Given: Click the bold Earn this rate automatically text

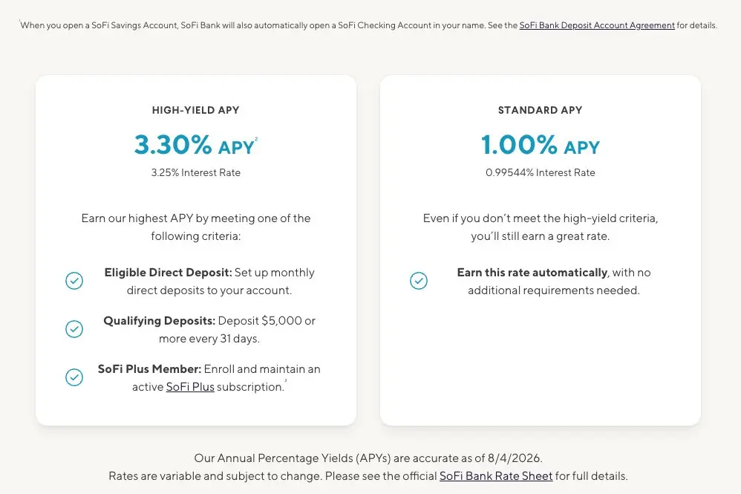Looking at the screenshot, I should pyautogui.click(x=532, y=273).
